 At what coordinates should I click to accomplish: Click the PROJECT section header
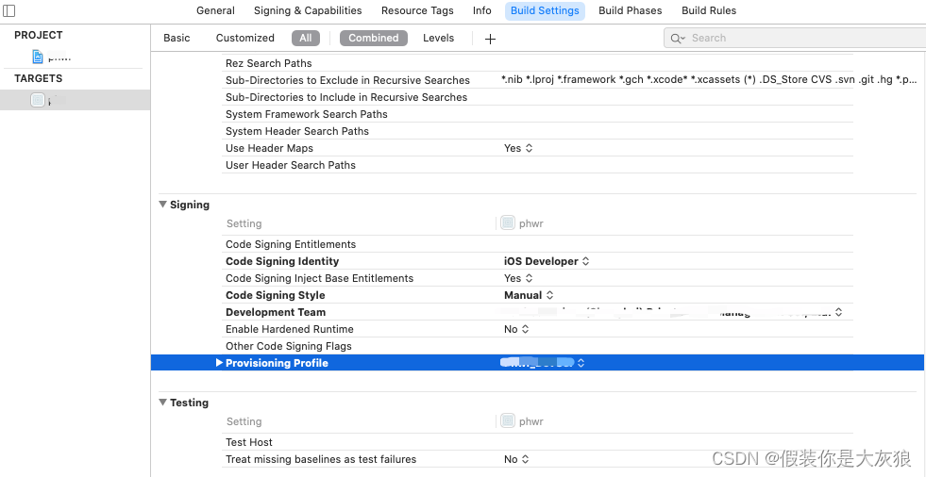point(39,36)
